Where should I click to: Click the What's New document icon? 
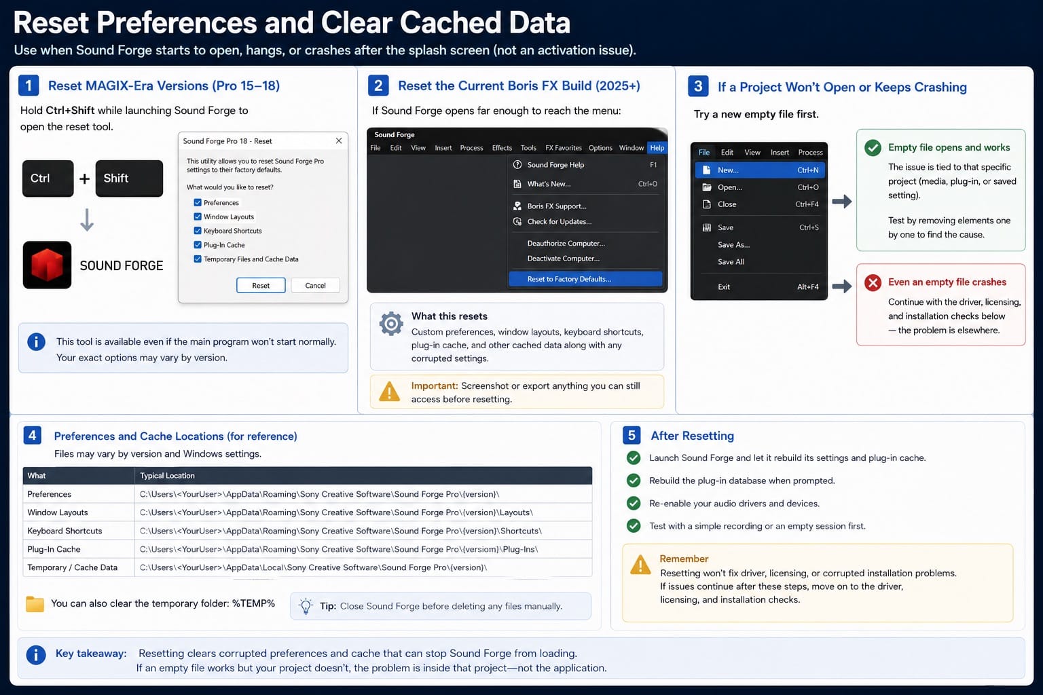(x=517, y=183)
